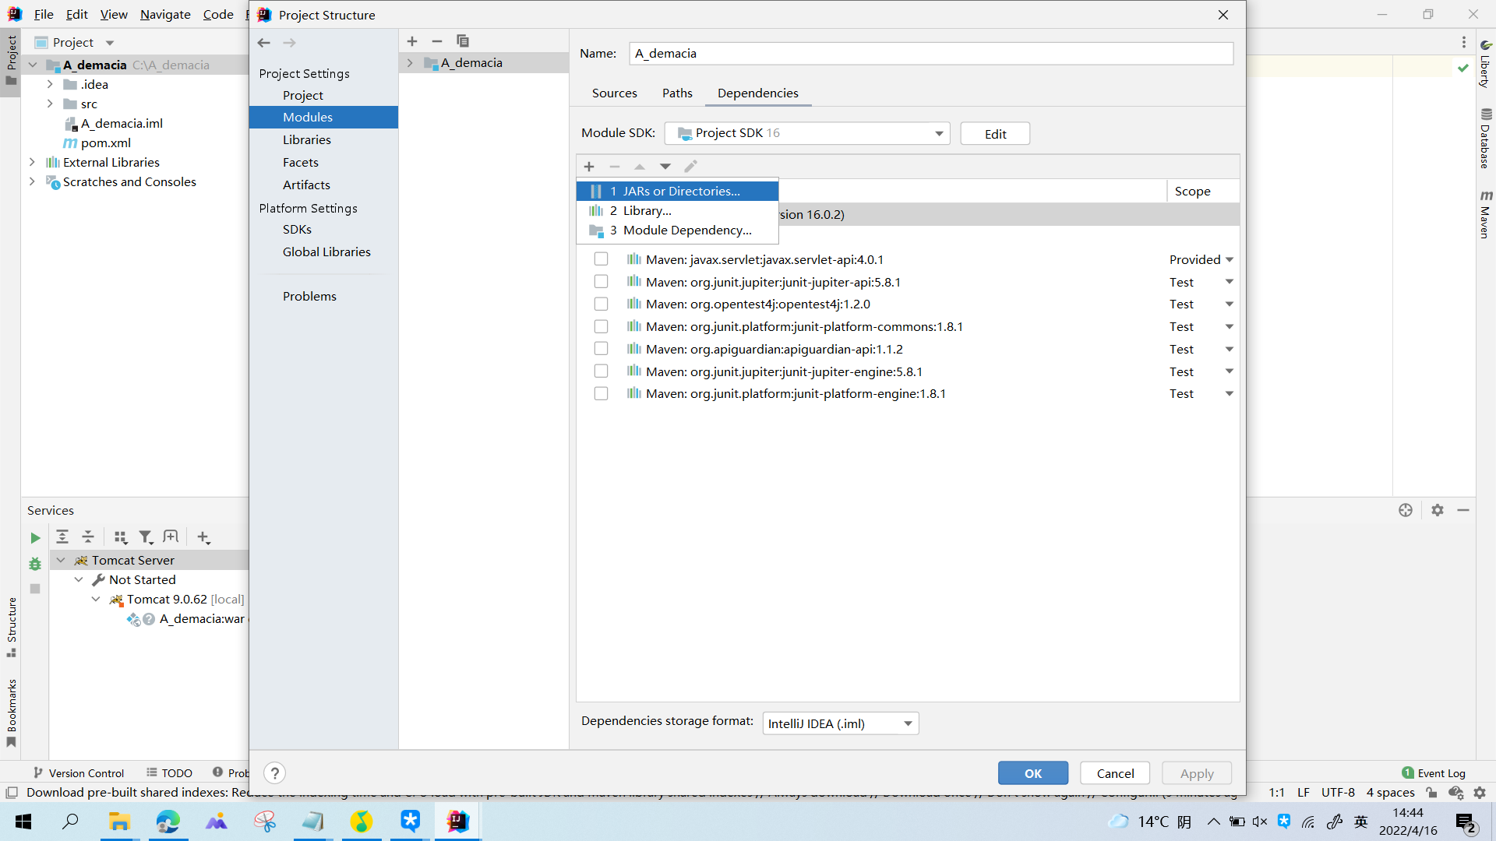Switch to the Sources tab
The image size is (1496, 841).
pos(614,93)
